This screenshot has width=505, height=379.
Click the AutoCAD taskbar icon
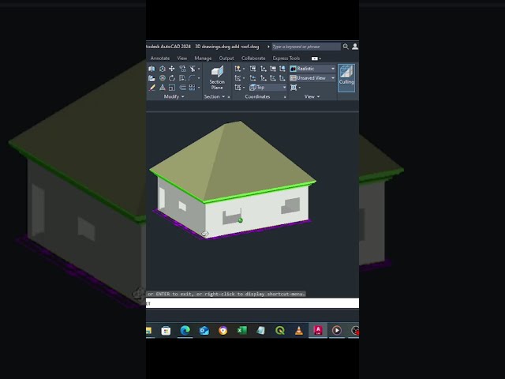point(318,330)
